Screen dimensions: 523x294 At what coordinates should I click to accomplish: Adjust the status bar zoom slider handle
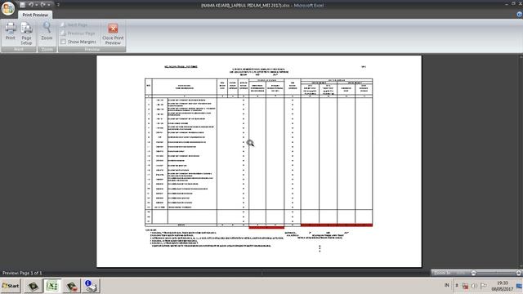tap(473, 273)
